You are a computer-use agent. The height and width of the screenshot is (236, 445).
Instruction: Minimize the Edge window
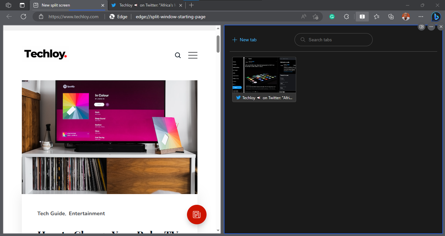pyautogui.click(x=408, y=5)
